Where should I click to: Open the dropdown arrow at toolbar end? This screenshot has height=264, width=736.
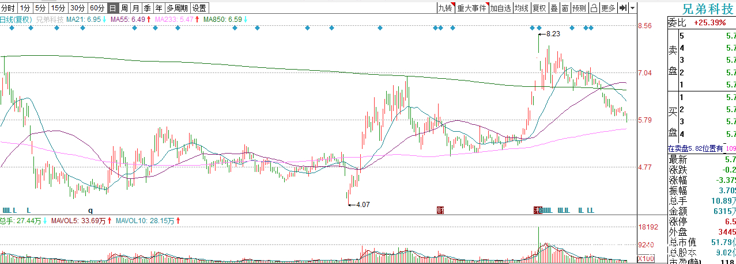coord(632,8)
